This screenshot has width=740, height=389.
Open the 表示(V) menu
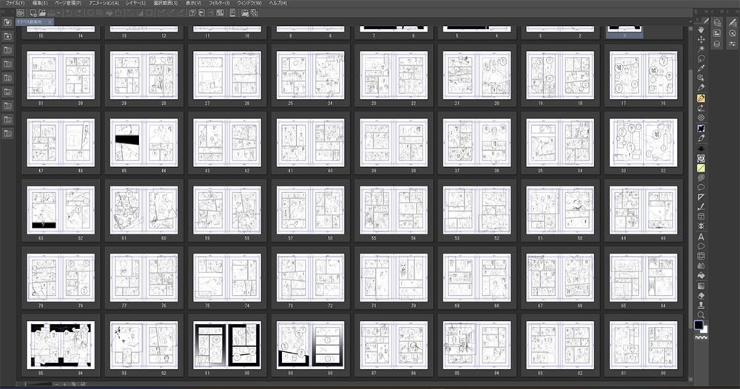coord(193,3)
